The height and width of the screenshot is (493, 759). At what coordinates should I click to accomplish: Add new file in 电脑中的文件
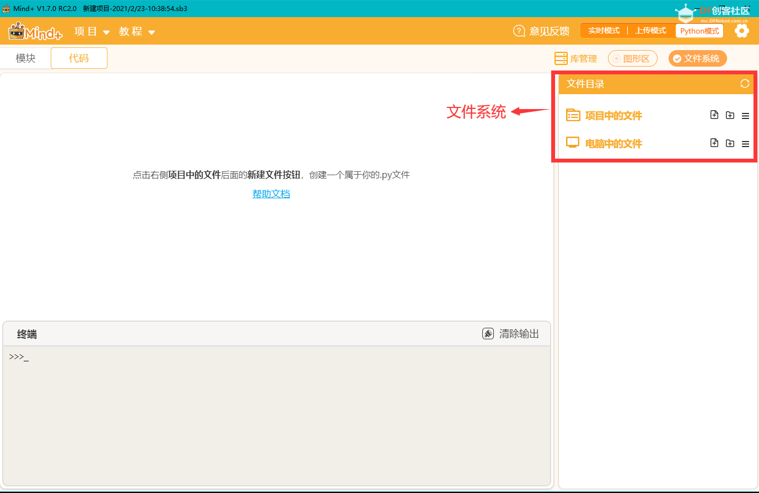click(x=714, y=143)
